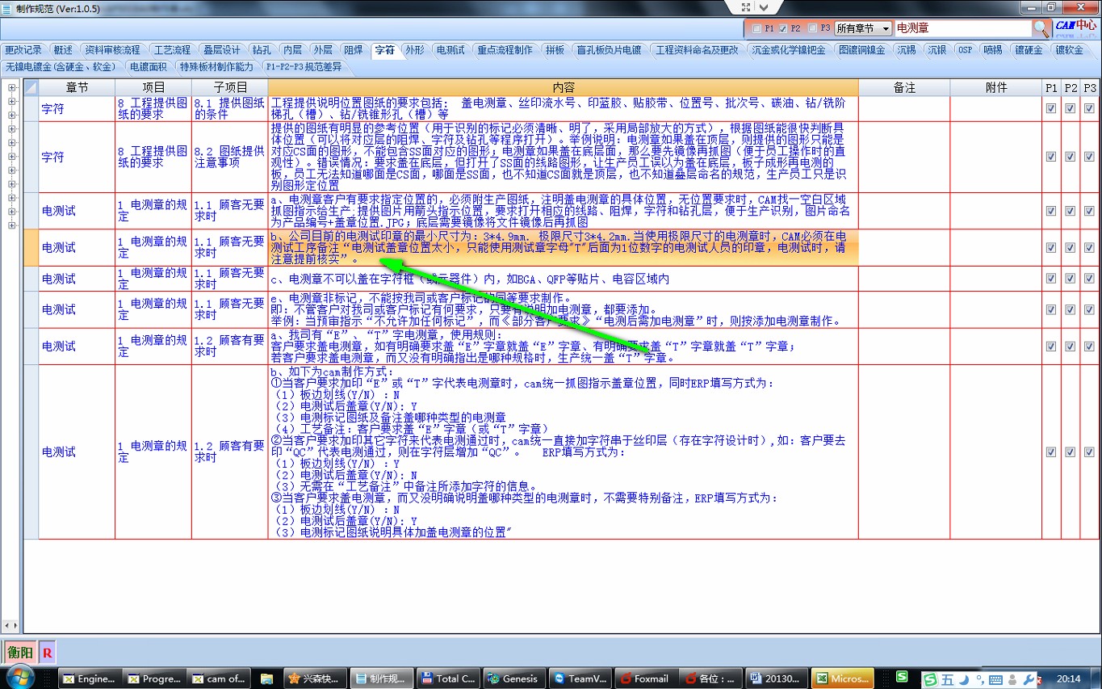
Task: Open the 无镍电镀金(含硬金、软金) tab
Action: (x=61, y=66)
